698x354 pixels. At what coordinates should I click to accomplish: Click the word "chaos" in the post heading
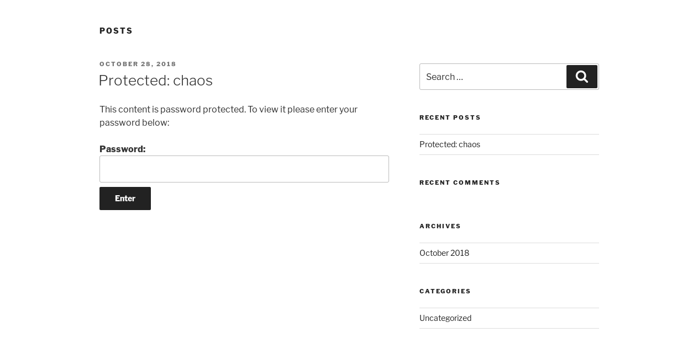(193, 81)
